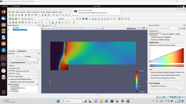
Task: Open the 'Select a color map from default presets' dropdown
Action: pos(166,45)
